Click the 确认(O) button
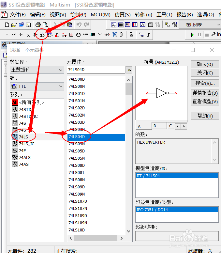Image resolution: width=221 pixels, height=253 pixels. tap(205, 64)
